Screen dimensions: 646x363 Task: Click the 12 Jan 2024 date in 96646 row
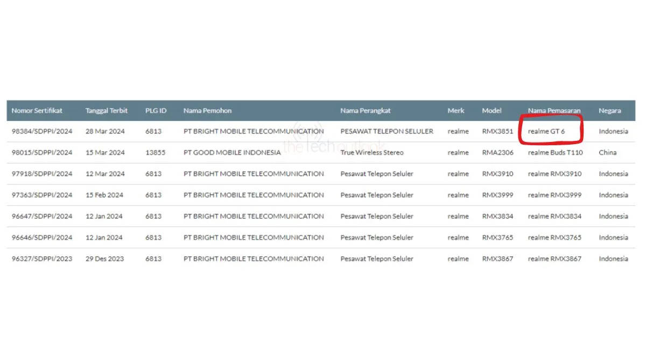tap(104, 237)
